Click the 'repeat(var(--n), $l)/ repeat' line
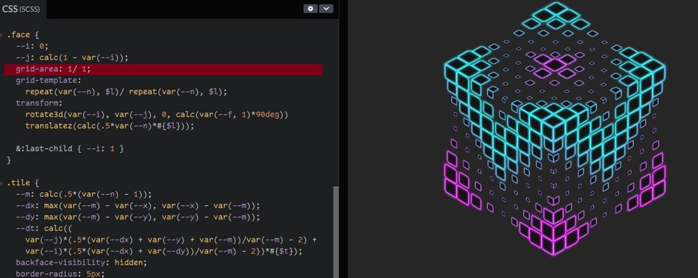 [126, 92]
